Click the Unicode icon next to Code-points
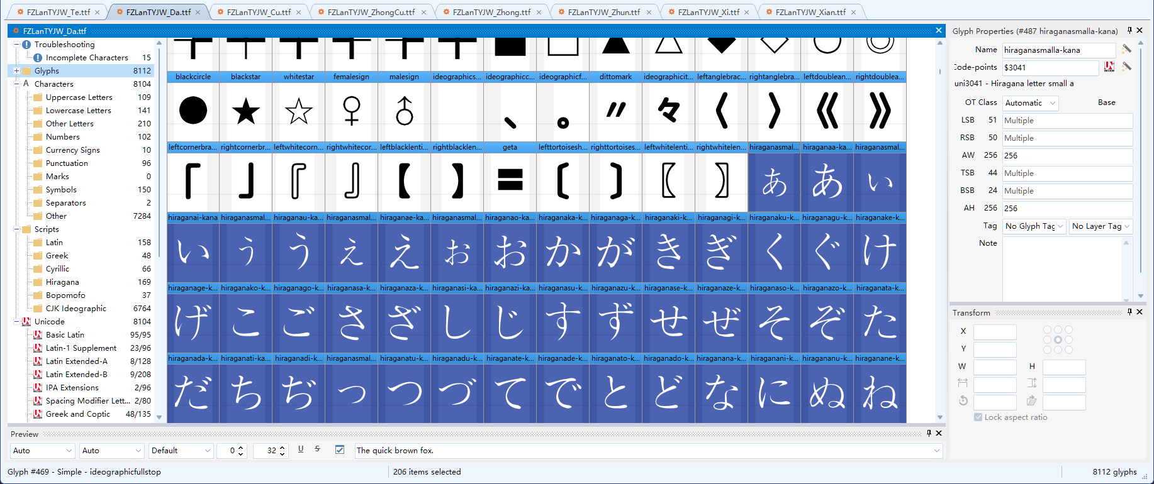This screenshot has height=484, width=1154. 1109,67
